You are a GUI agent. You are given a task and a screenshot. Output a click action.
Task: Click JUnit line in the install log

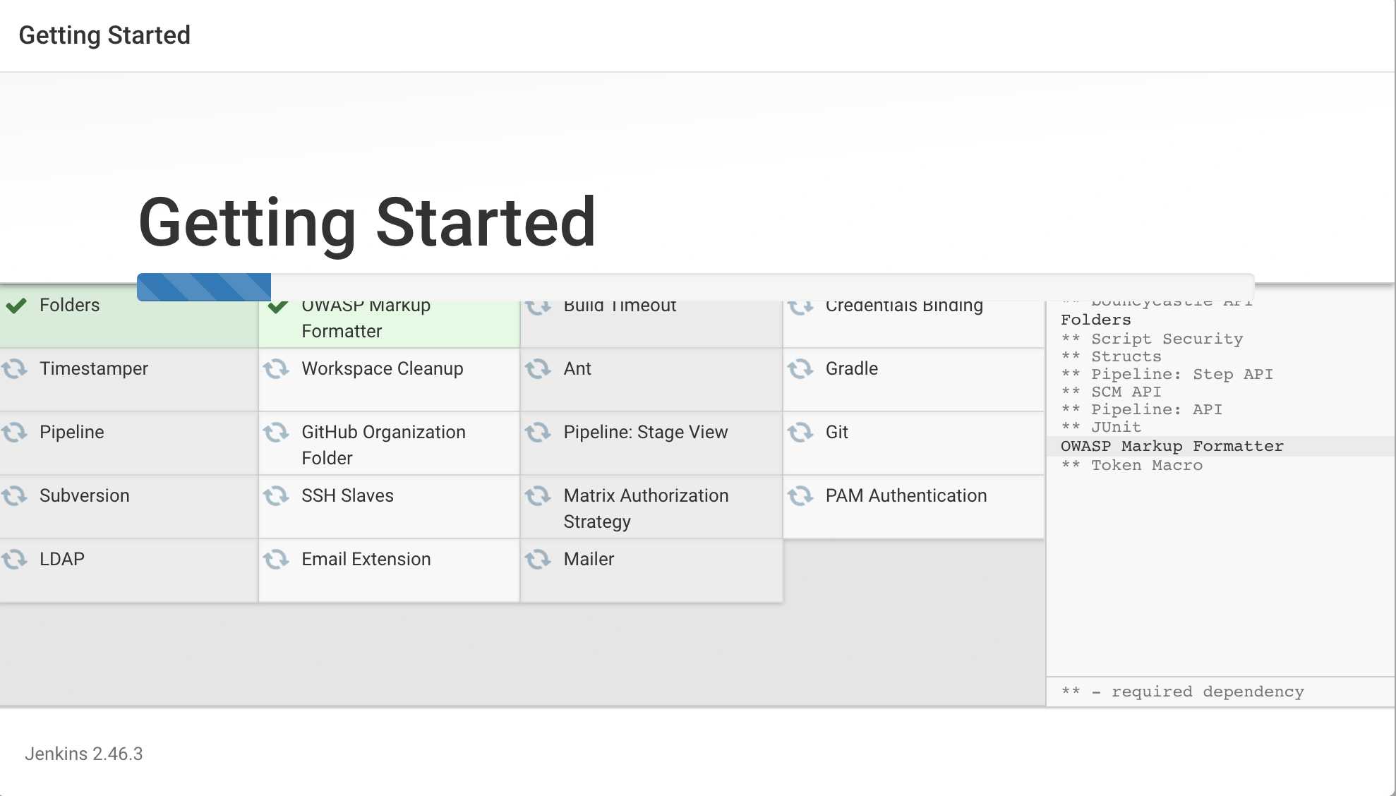pyautogui.click(x=1101, y=428)
